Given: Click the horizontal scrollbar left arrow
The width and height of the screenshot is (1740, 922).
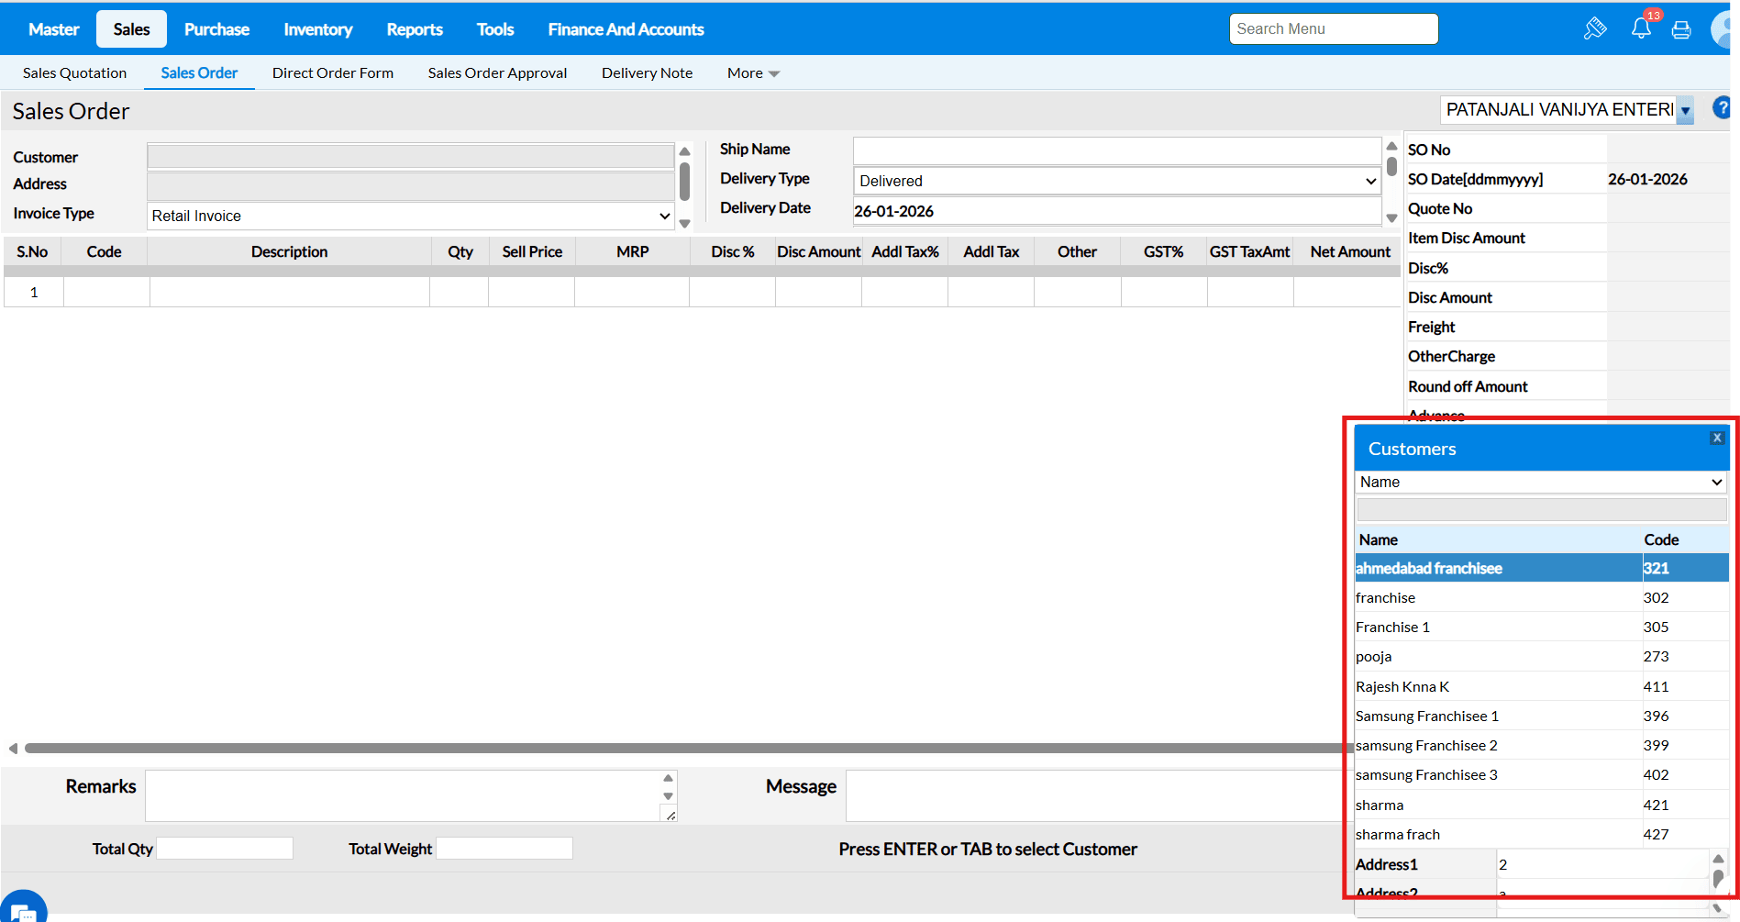Looking at the screenshot, I should [x=13, y=749].
